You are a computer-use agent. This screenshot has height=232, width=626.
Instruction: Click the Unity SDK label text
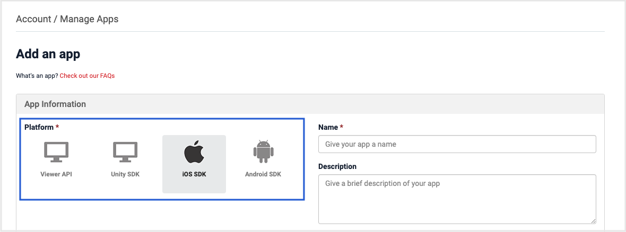pos(125,175)
